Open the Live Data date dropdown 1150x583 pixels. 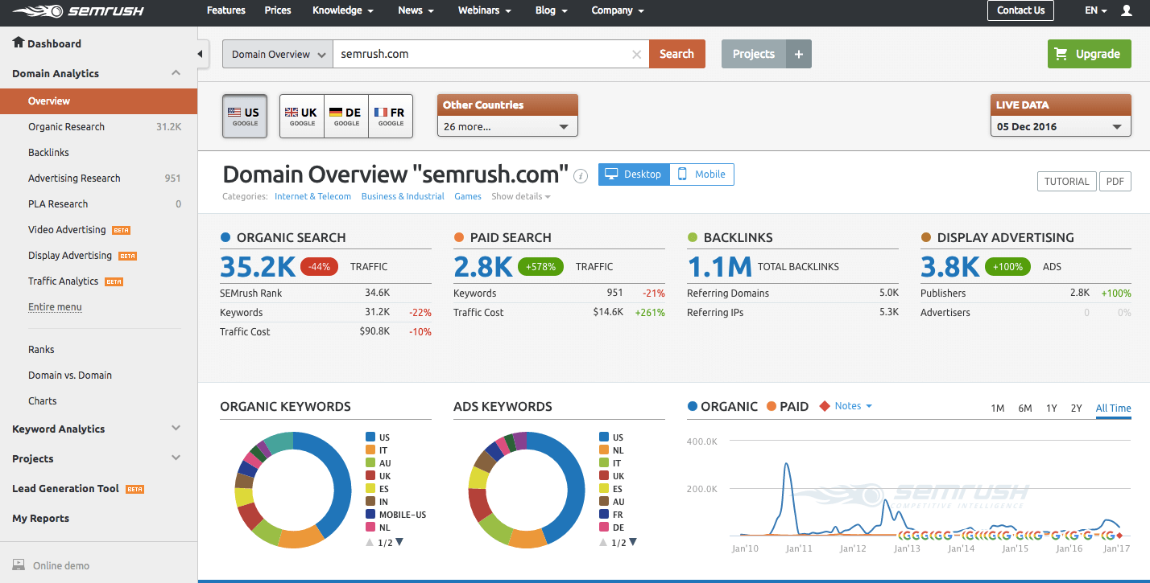(x=1060, y=126)
